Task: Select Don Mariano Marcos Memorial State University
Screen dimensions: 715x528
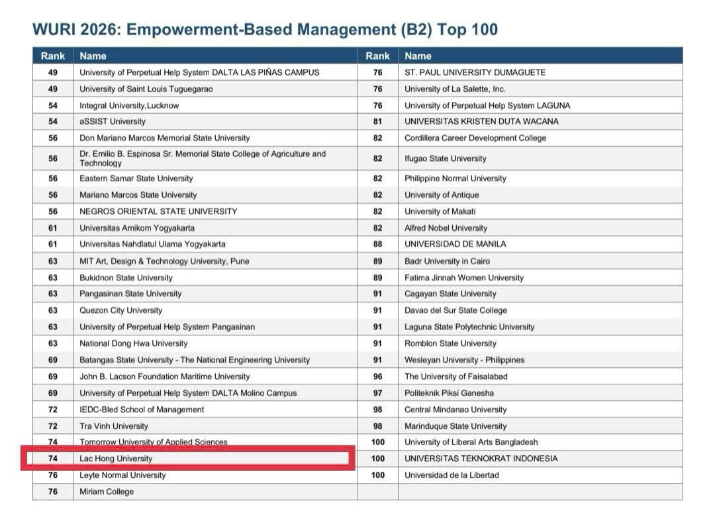Action: (165, 138)
